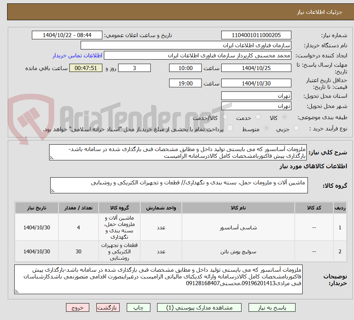Click the چاپ print button
The width and height of the screenshot is (354, 320).
point(138,308)
